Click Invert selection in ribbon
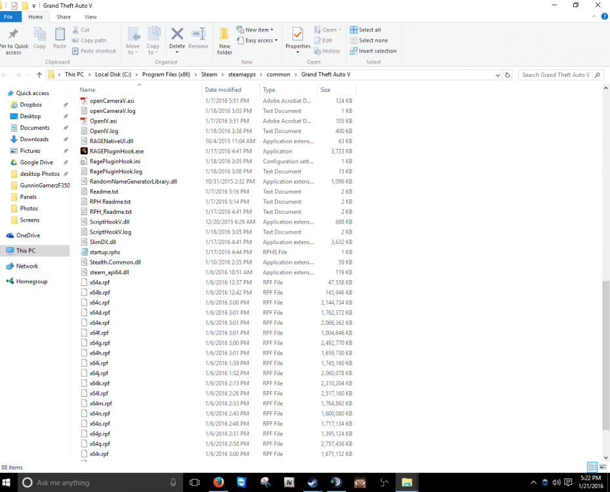The width and height of the screenshot is (610, 492). 373,51
